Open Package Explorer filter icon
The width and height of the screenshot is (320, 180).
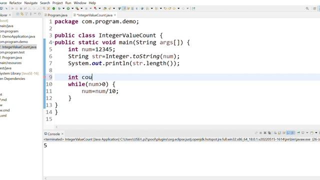coord(26,14)
